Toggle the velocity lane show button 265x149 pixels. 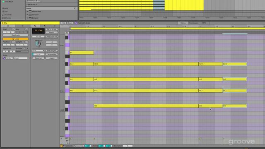pos(61,146)
